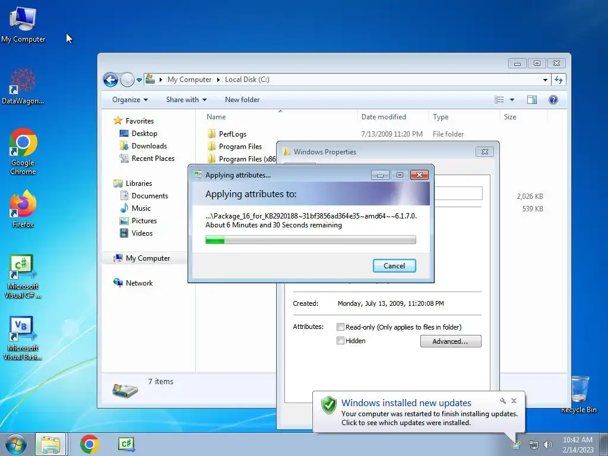Open the Organize menu

(130, 100)
